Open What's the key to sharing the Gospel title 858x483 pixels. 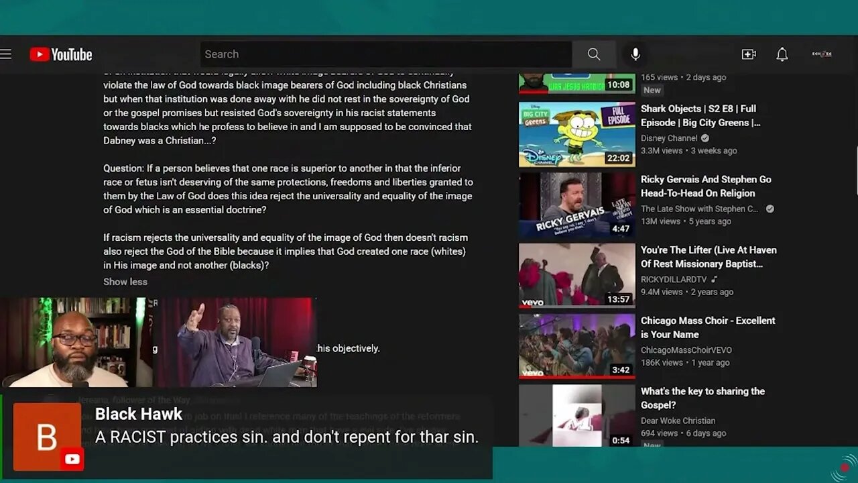click(x=702, y=398)
